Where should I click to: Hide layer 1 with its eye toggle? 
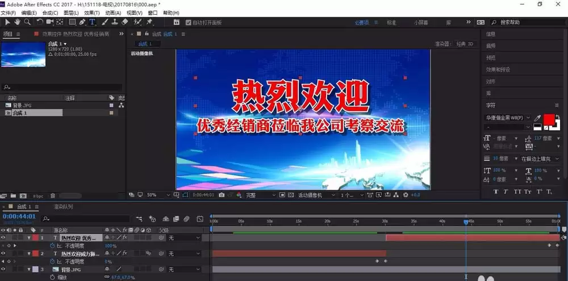point(3,237)
